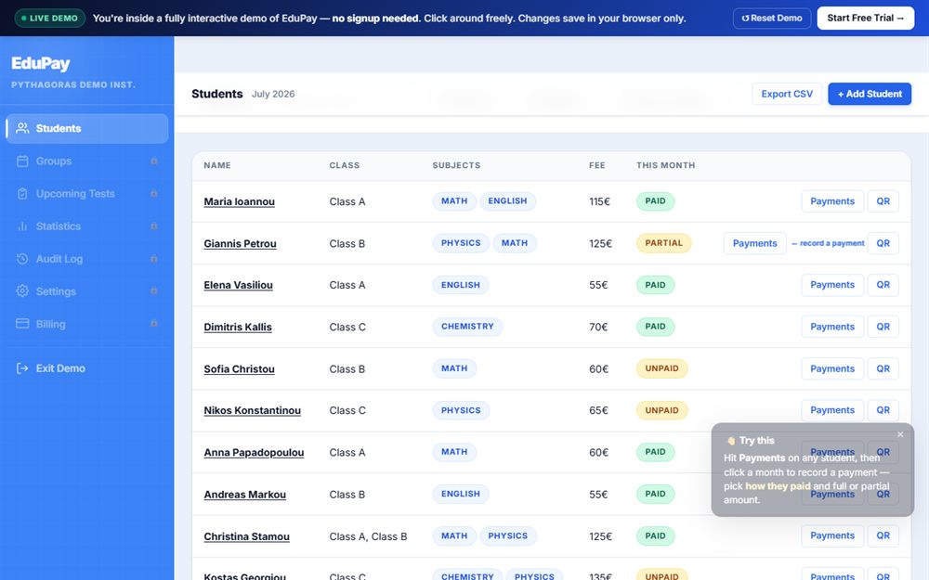Show QR code for Giannis Petrou
The height and width of the screenshot is (580, 929).
point(883,243)
